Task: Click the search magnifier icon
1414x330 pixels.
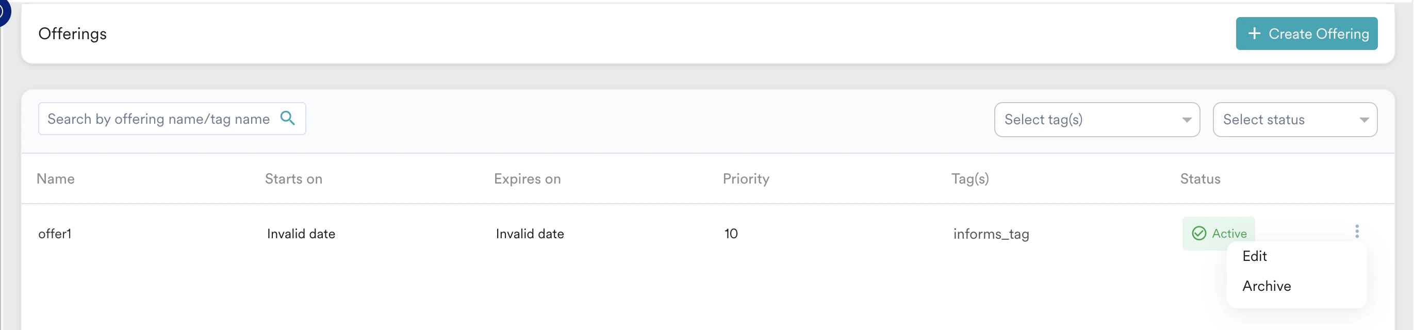Action: pyautogui.click(x=288, y=118)
